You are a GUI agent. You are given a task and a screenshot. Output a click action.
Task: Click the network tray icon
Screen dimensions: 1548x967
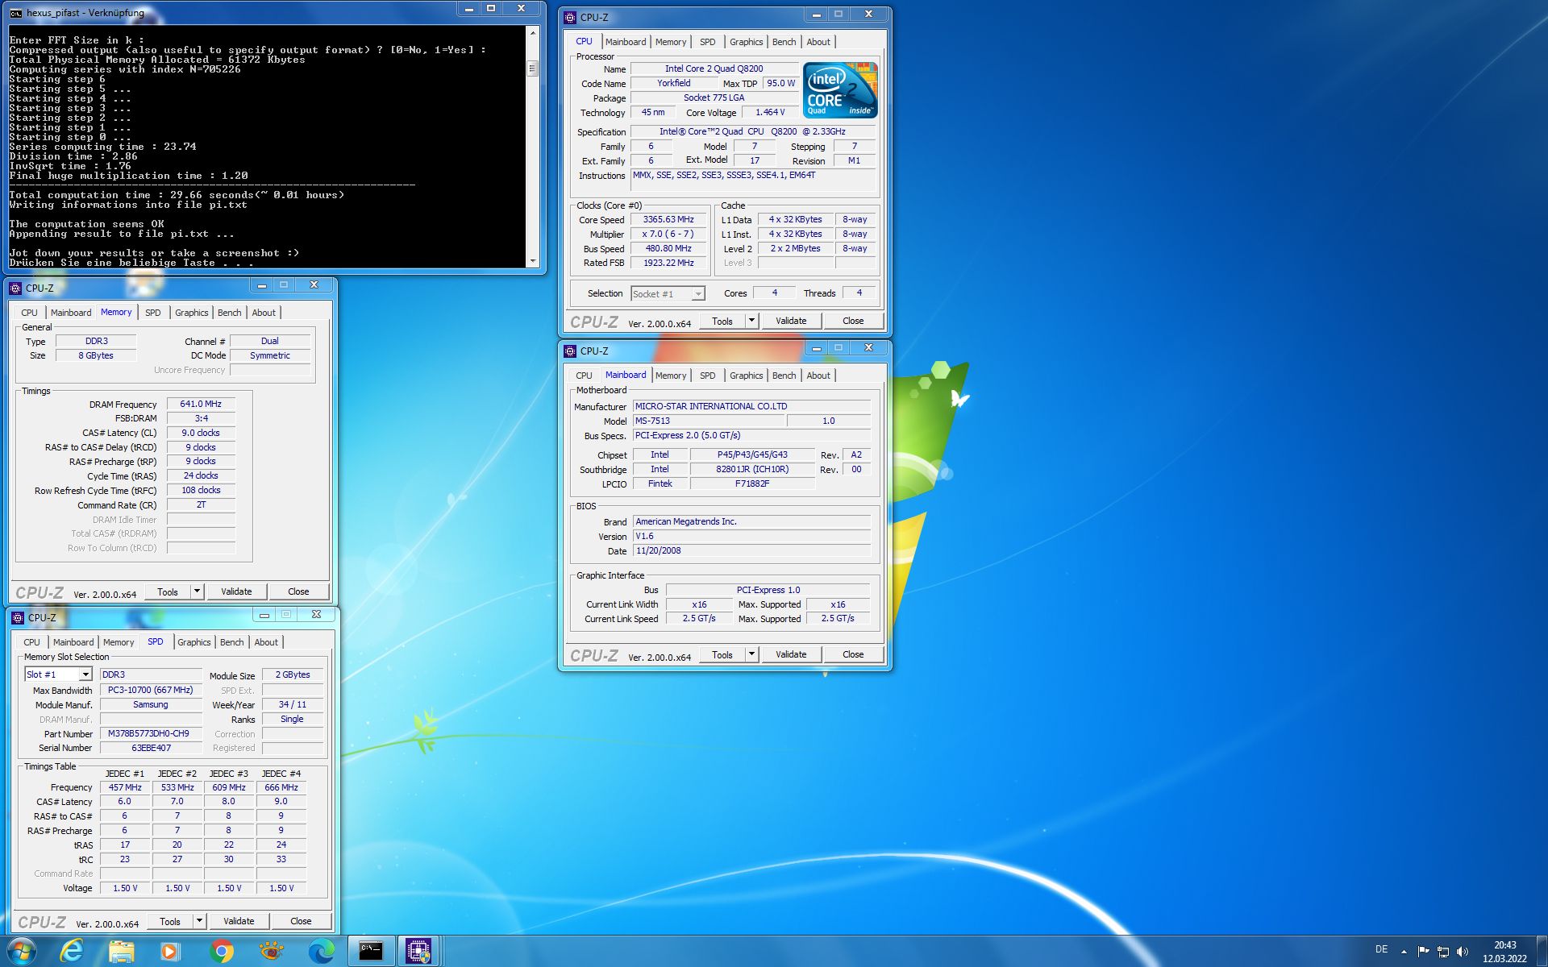(1443, 952)
